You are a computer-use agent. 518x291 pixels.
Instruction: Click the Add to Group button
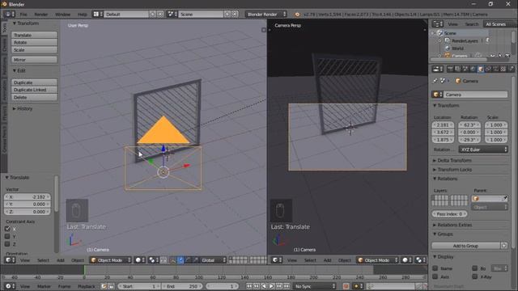click(x=466, y=246)
